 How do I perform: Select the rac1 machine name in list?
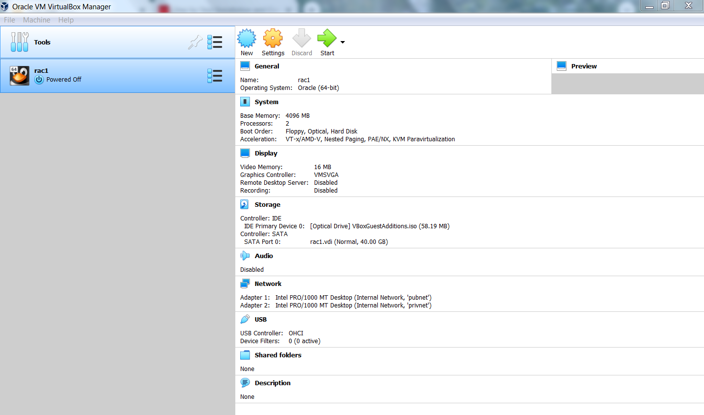pos(41,70)
